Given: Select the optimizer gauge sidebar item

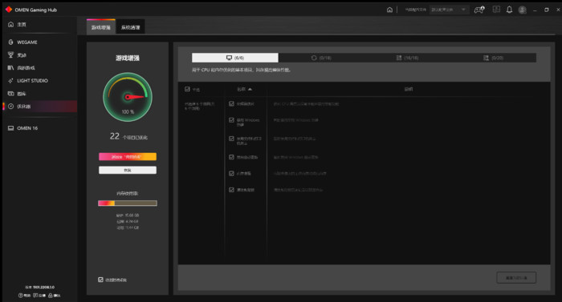Looking at the screenshot, I should pos(39,107).
